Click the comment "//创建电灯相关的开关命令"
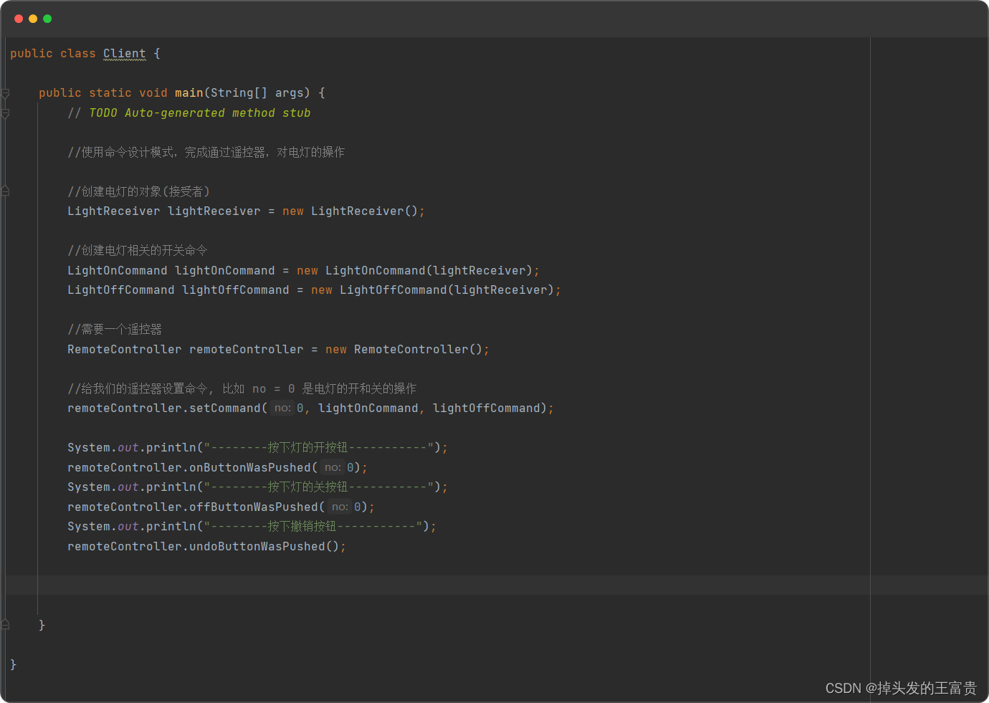Image resolution: width=989 pixels, height=703 pixels. pos(138,250)
